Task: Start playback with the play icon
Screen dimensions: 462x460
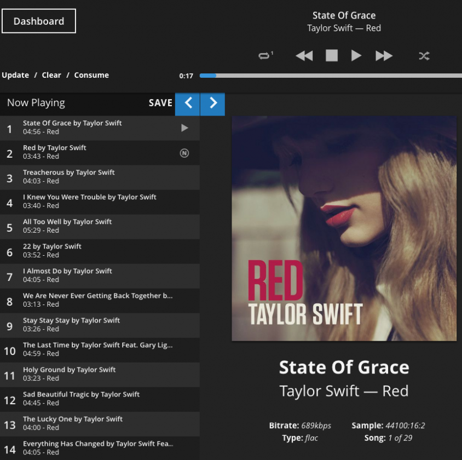Action: click(x=356, y=55)
